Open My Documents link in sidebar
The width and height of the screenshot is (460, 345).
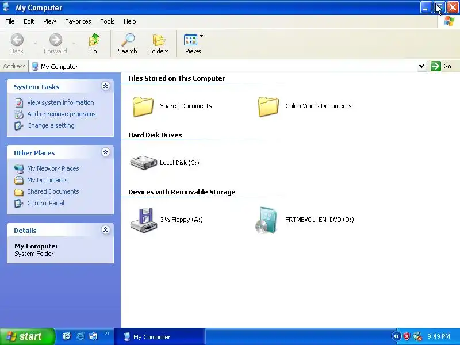coord(47,180)
